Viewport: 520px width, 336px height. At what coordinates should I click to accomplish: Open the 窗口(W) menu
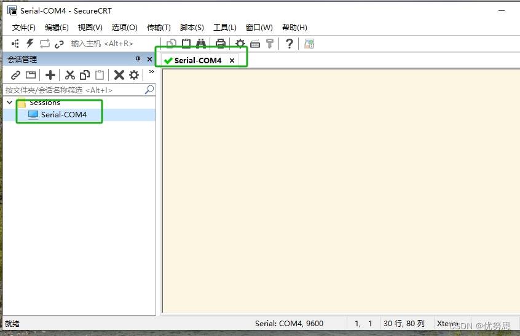[x=259, y=28]
